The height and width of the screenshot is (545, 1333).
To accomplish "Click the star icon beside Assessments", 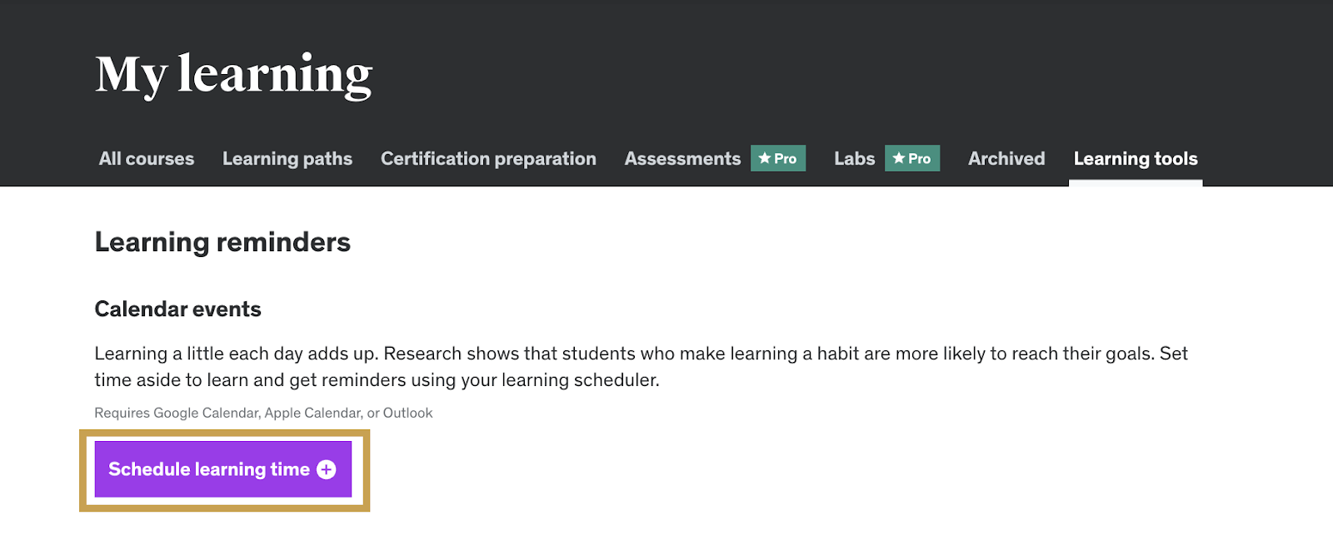I will [764, 158].
